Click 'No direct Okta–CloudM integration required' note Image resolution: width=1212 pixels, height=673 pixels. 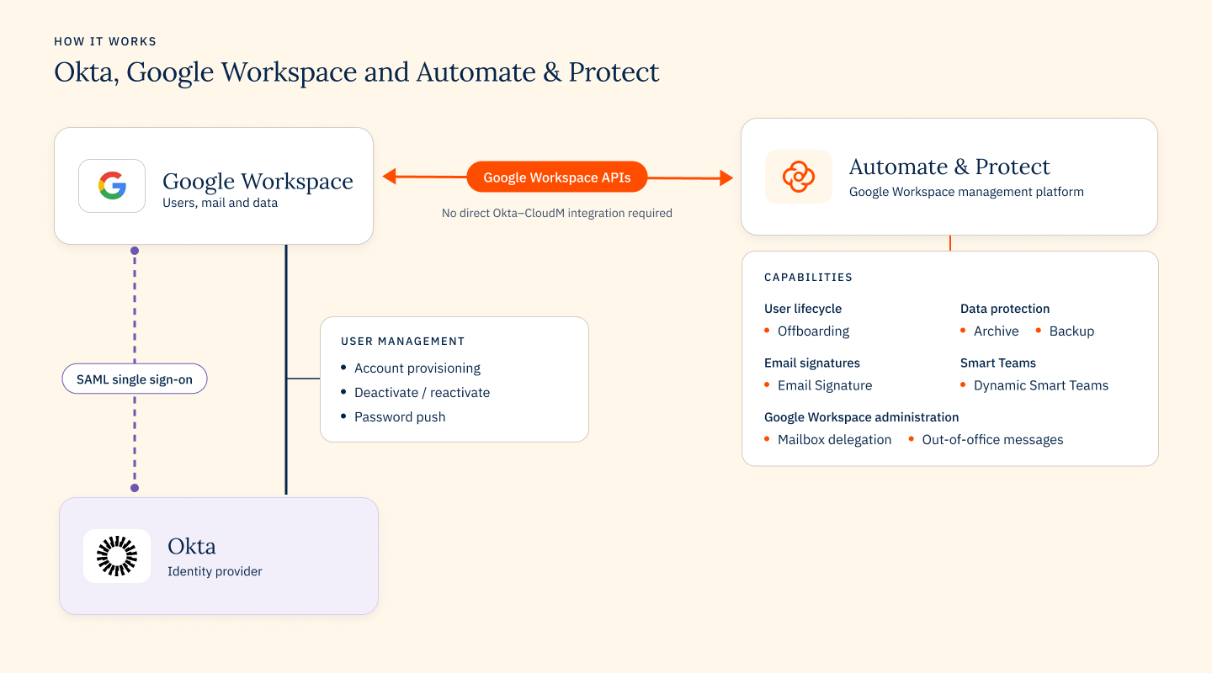coord(557,214)
